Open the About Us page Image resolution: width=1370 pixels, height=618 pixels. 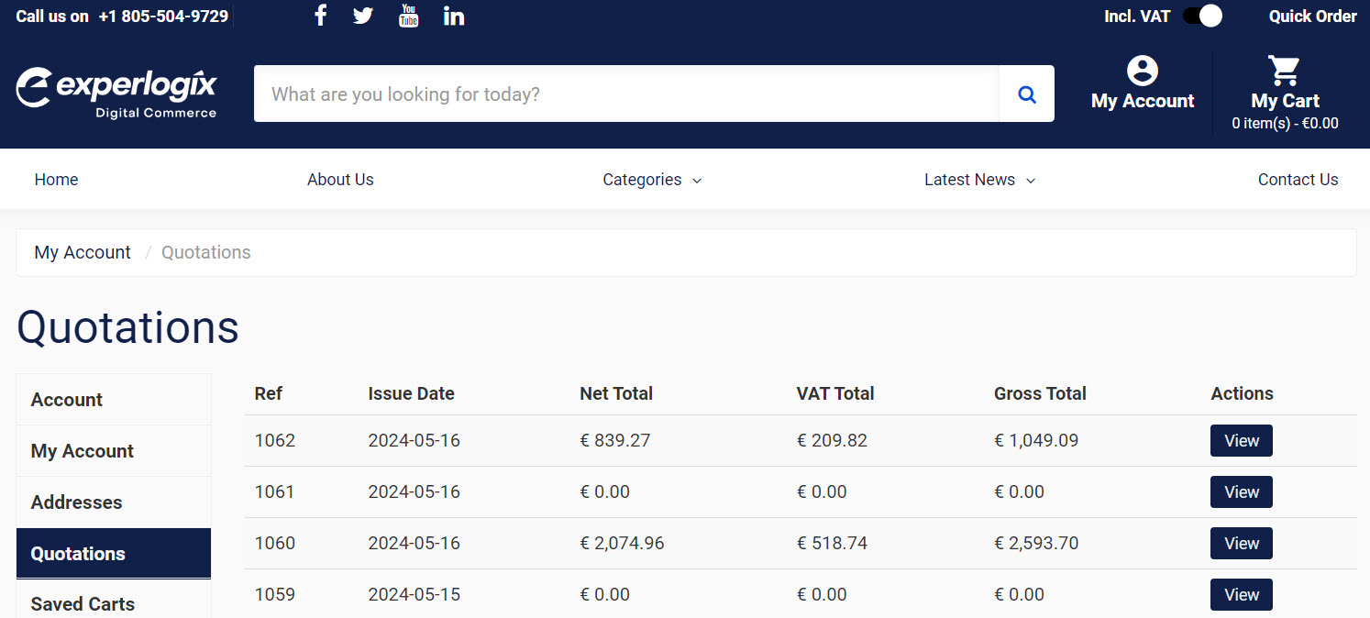[340, 180]
